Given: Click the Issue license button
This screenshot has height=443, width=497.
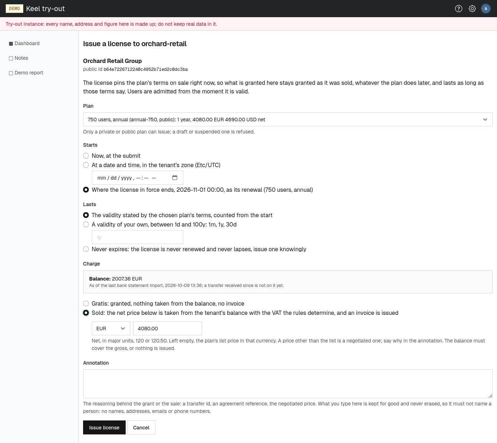Looking at the screenshot, I should click(x=104, y=428).
